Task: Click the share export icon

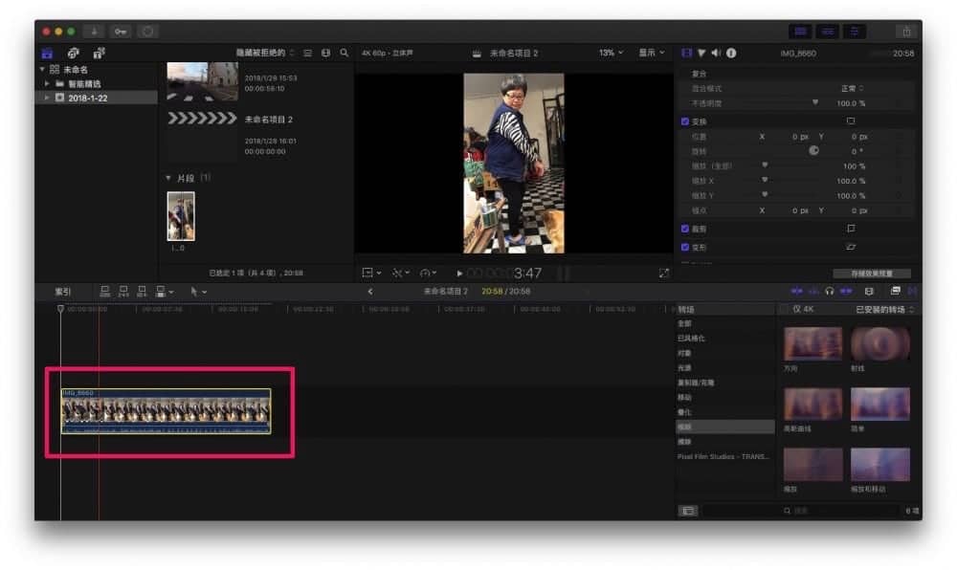Action: 906,32
